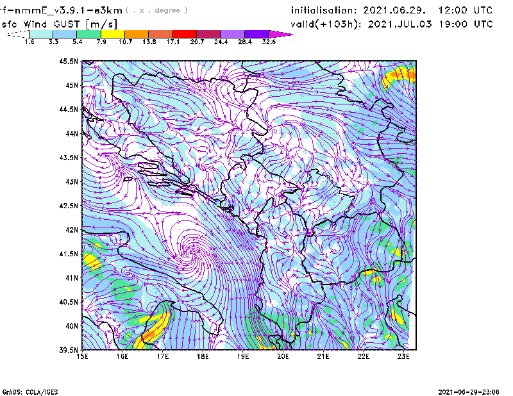Click the legend value '24.4'
The height and width of the screenshot is (396, 513).
(x=221, y=42)
